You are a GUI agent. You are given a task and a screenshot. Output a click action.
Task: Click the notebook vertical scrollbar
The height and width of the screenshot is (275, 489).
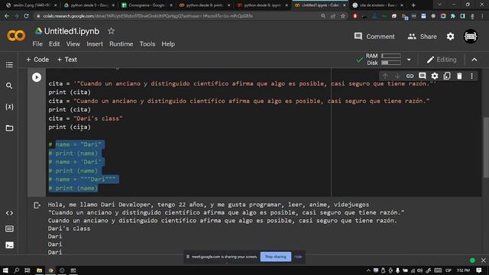(x=486, y=147)
